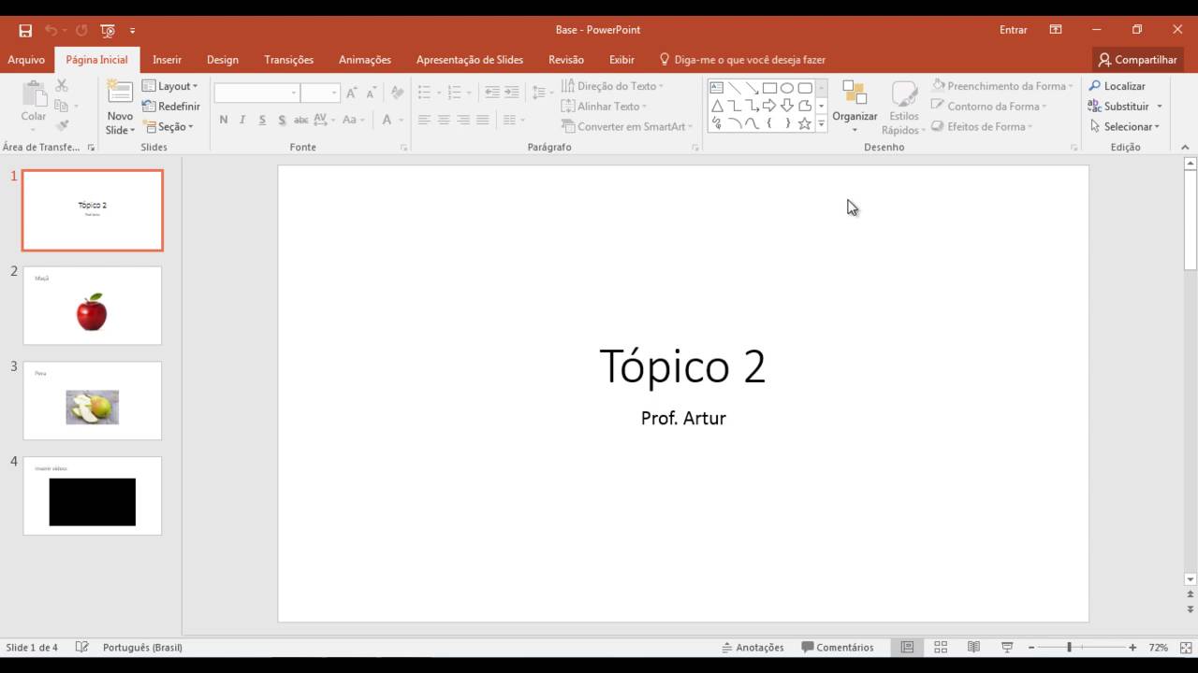
Task: Open Ribbon Display Options icon
Action: [x=1056, y=30]
